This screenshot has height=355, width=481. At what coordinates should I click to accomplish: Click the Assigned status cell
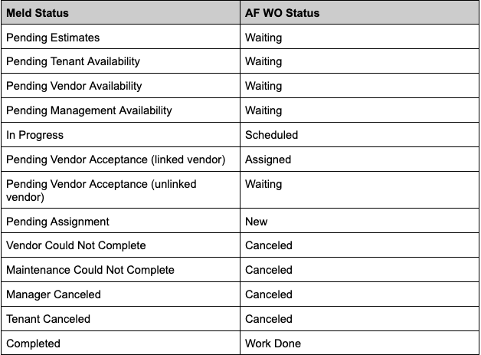point(268,159)
